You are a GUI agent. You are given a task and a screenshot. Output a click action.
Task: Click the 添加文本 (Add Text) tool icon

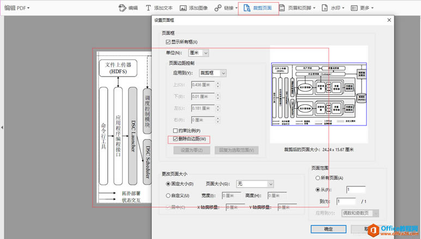click(149, 8)
